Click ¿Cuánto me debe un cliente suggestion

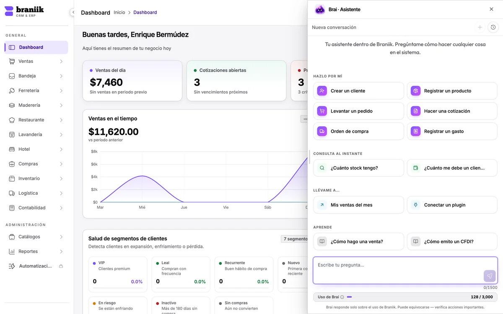point(452,168)
